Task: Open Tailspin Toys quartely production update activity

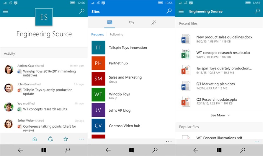Action: [x=48, y=92]
